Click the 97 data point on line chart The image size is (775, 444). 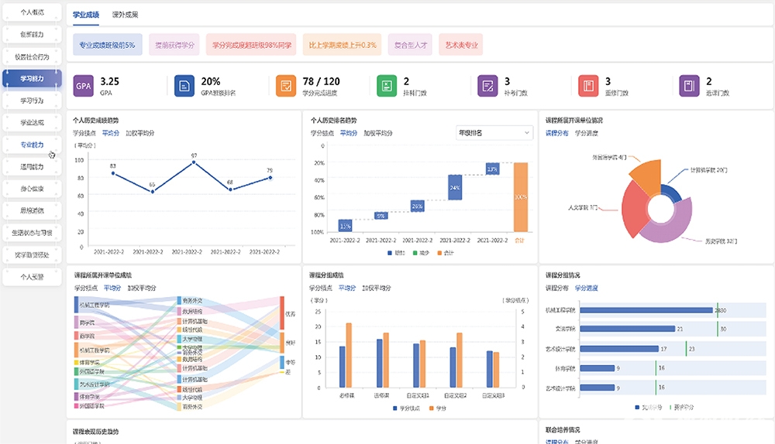point(194,162)
